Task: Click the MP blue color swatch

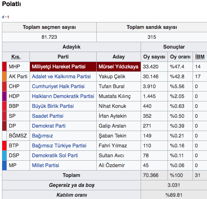Action: [x=4, y=166]
